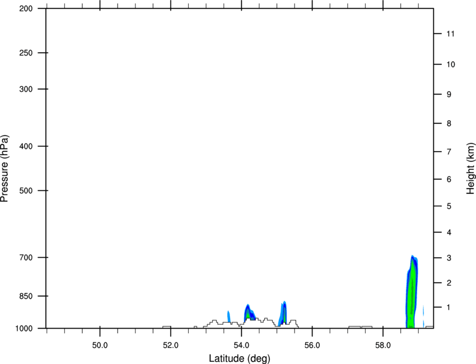476x364 pixels.
Task: Click latitude tick label '58.0'
Action: point(383,346)
